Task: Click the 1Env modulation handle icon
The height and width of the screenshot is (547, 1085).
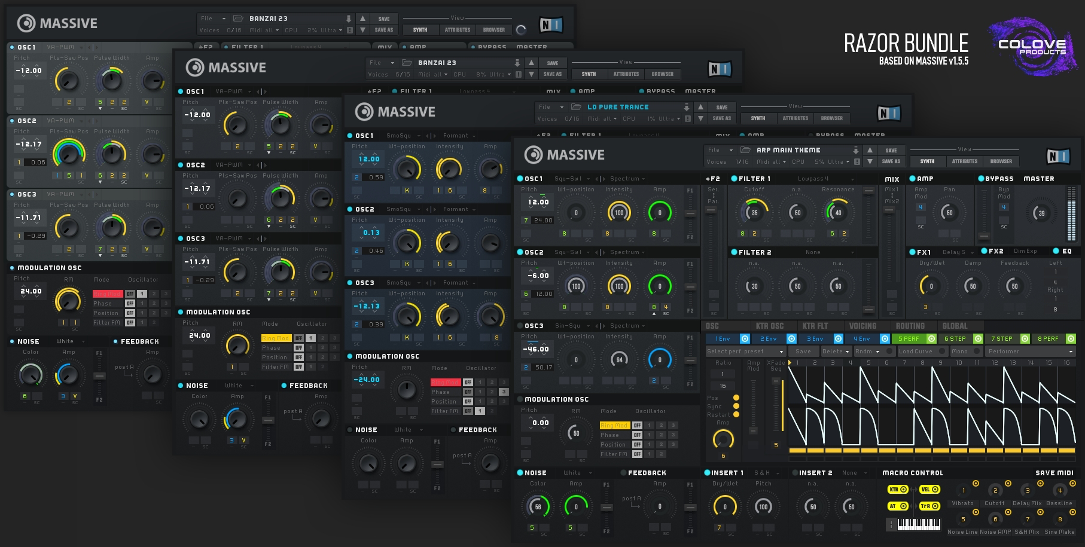Action: point(745,338)
